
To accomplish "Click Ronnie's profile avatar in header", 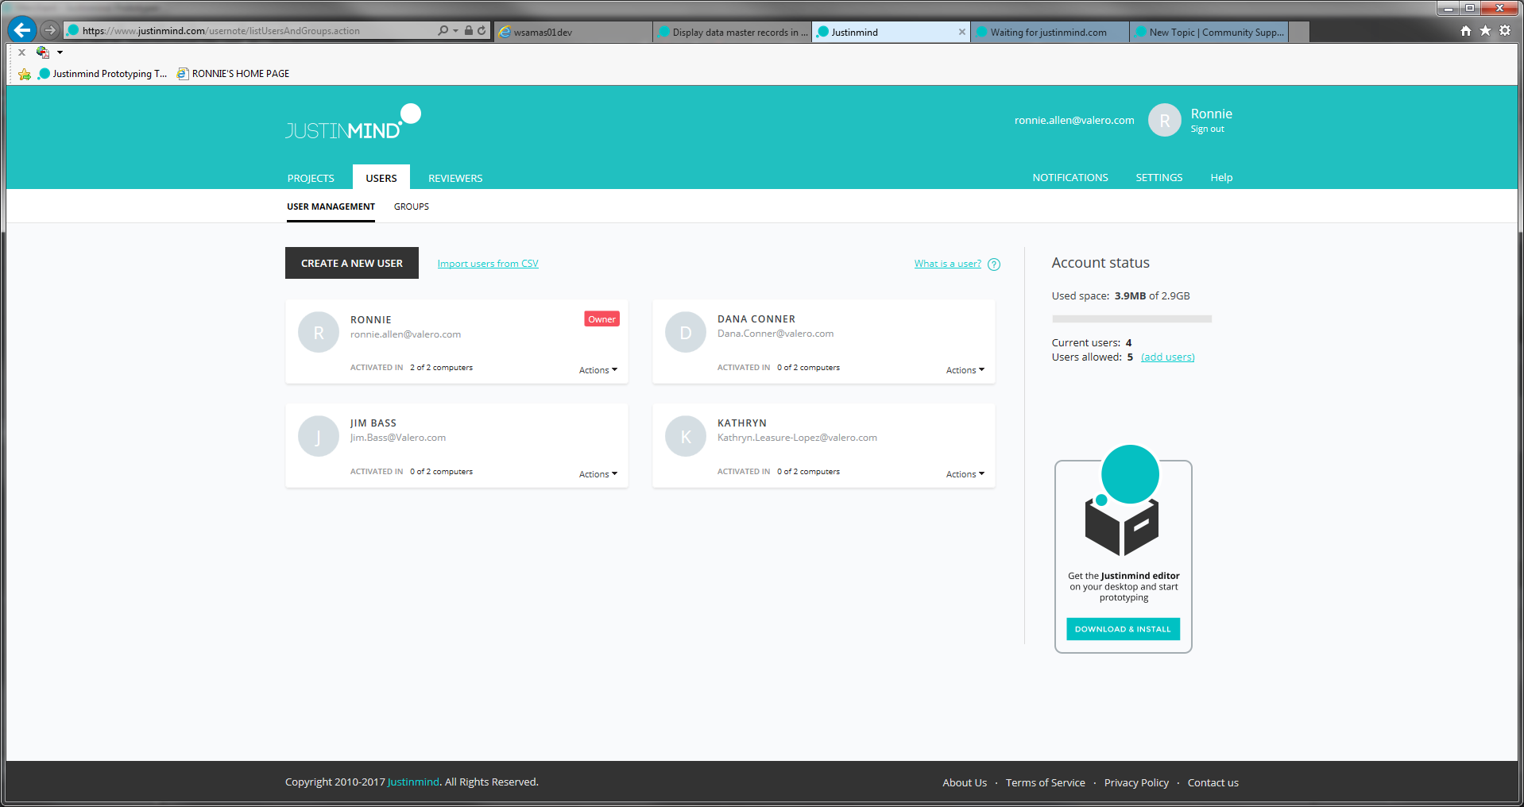I will (1164, 121).
